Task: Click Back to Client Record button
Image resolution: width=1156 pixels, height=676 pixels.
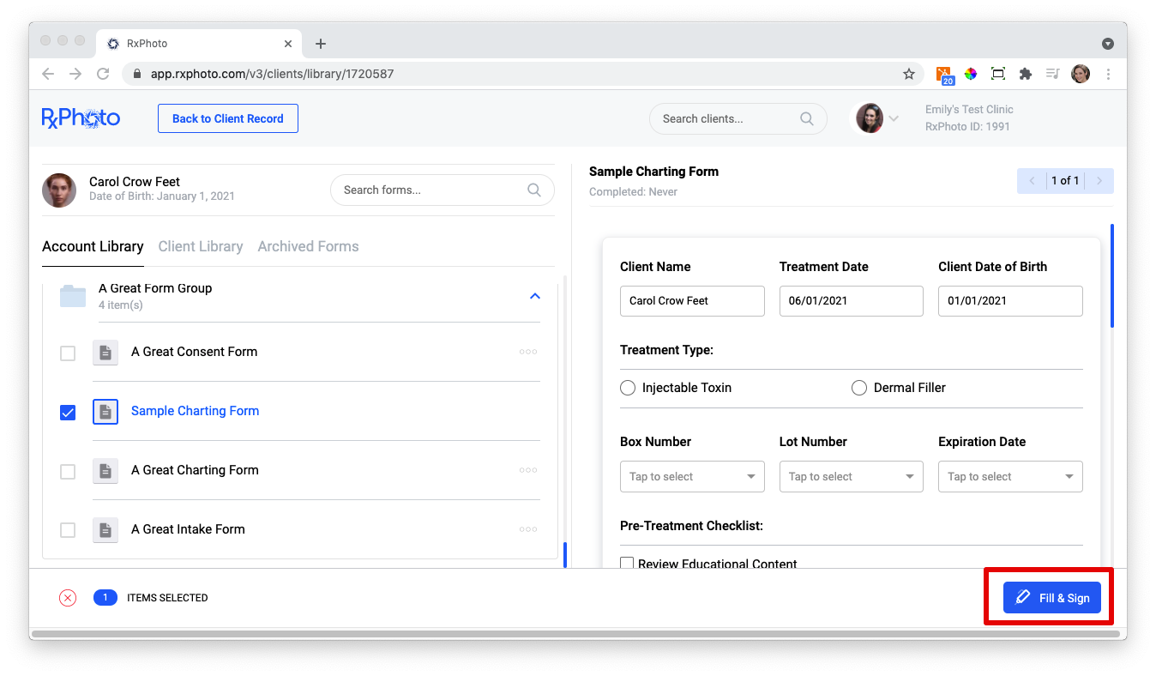Action: click(227, 118)
